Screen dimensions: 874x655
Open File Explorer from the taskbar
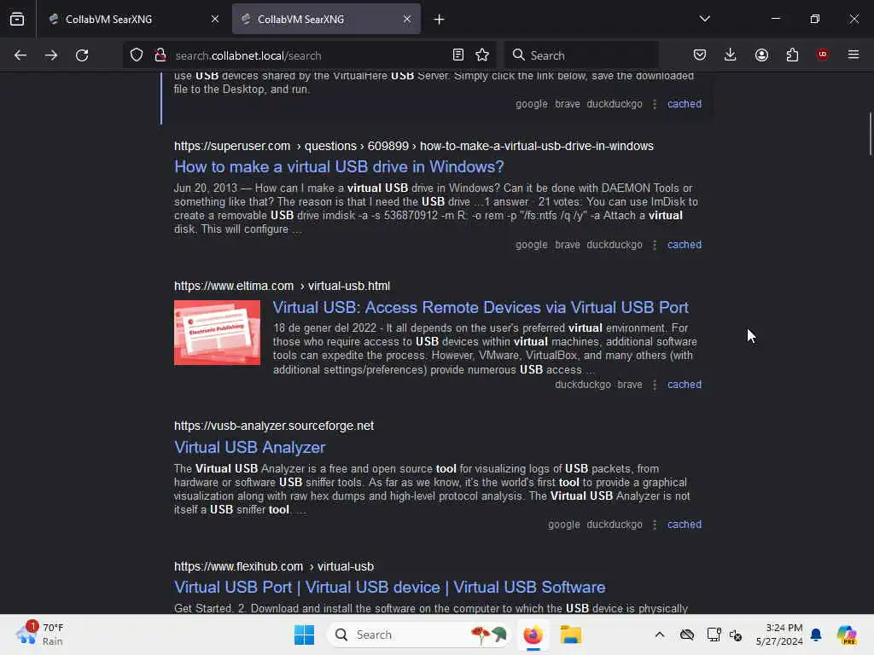point(571,635)
